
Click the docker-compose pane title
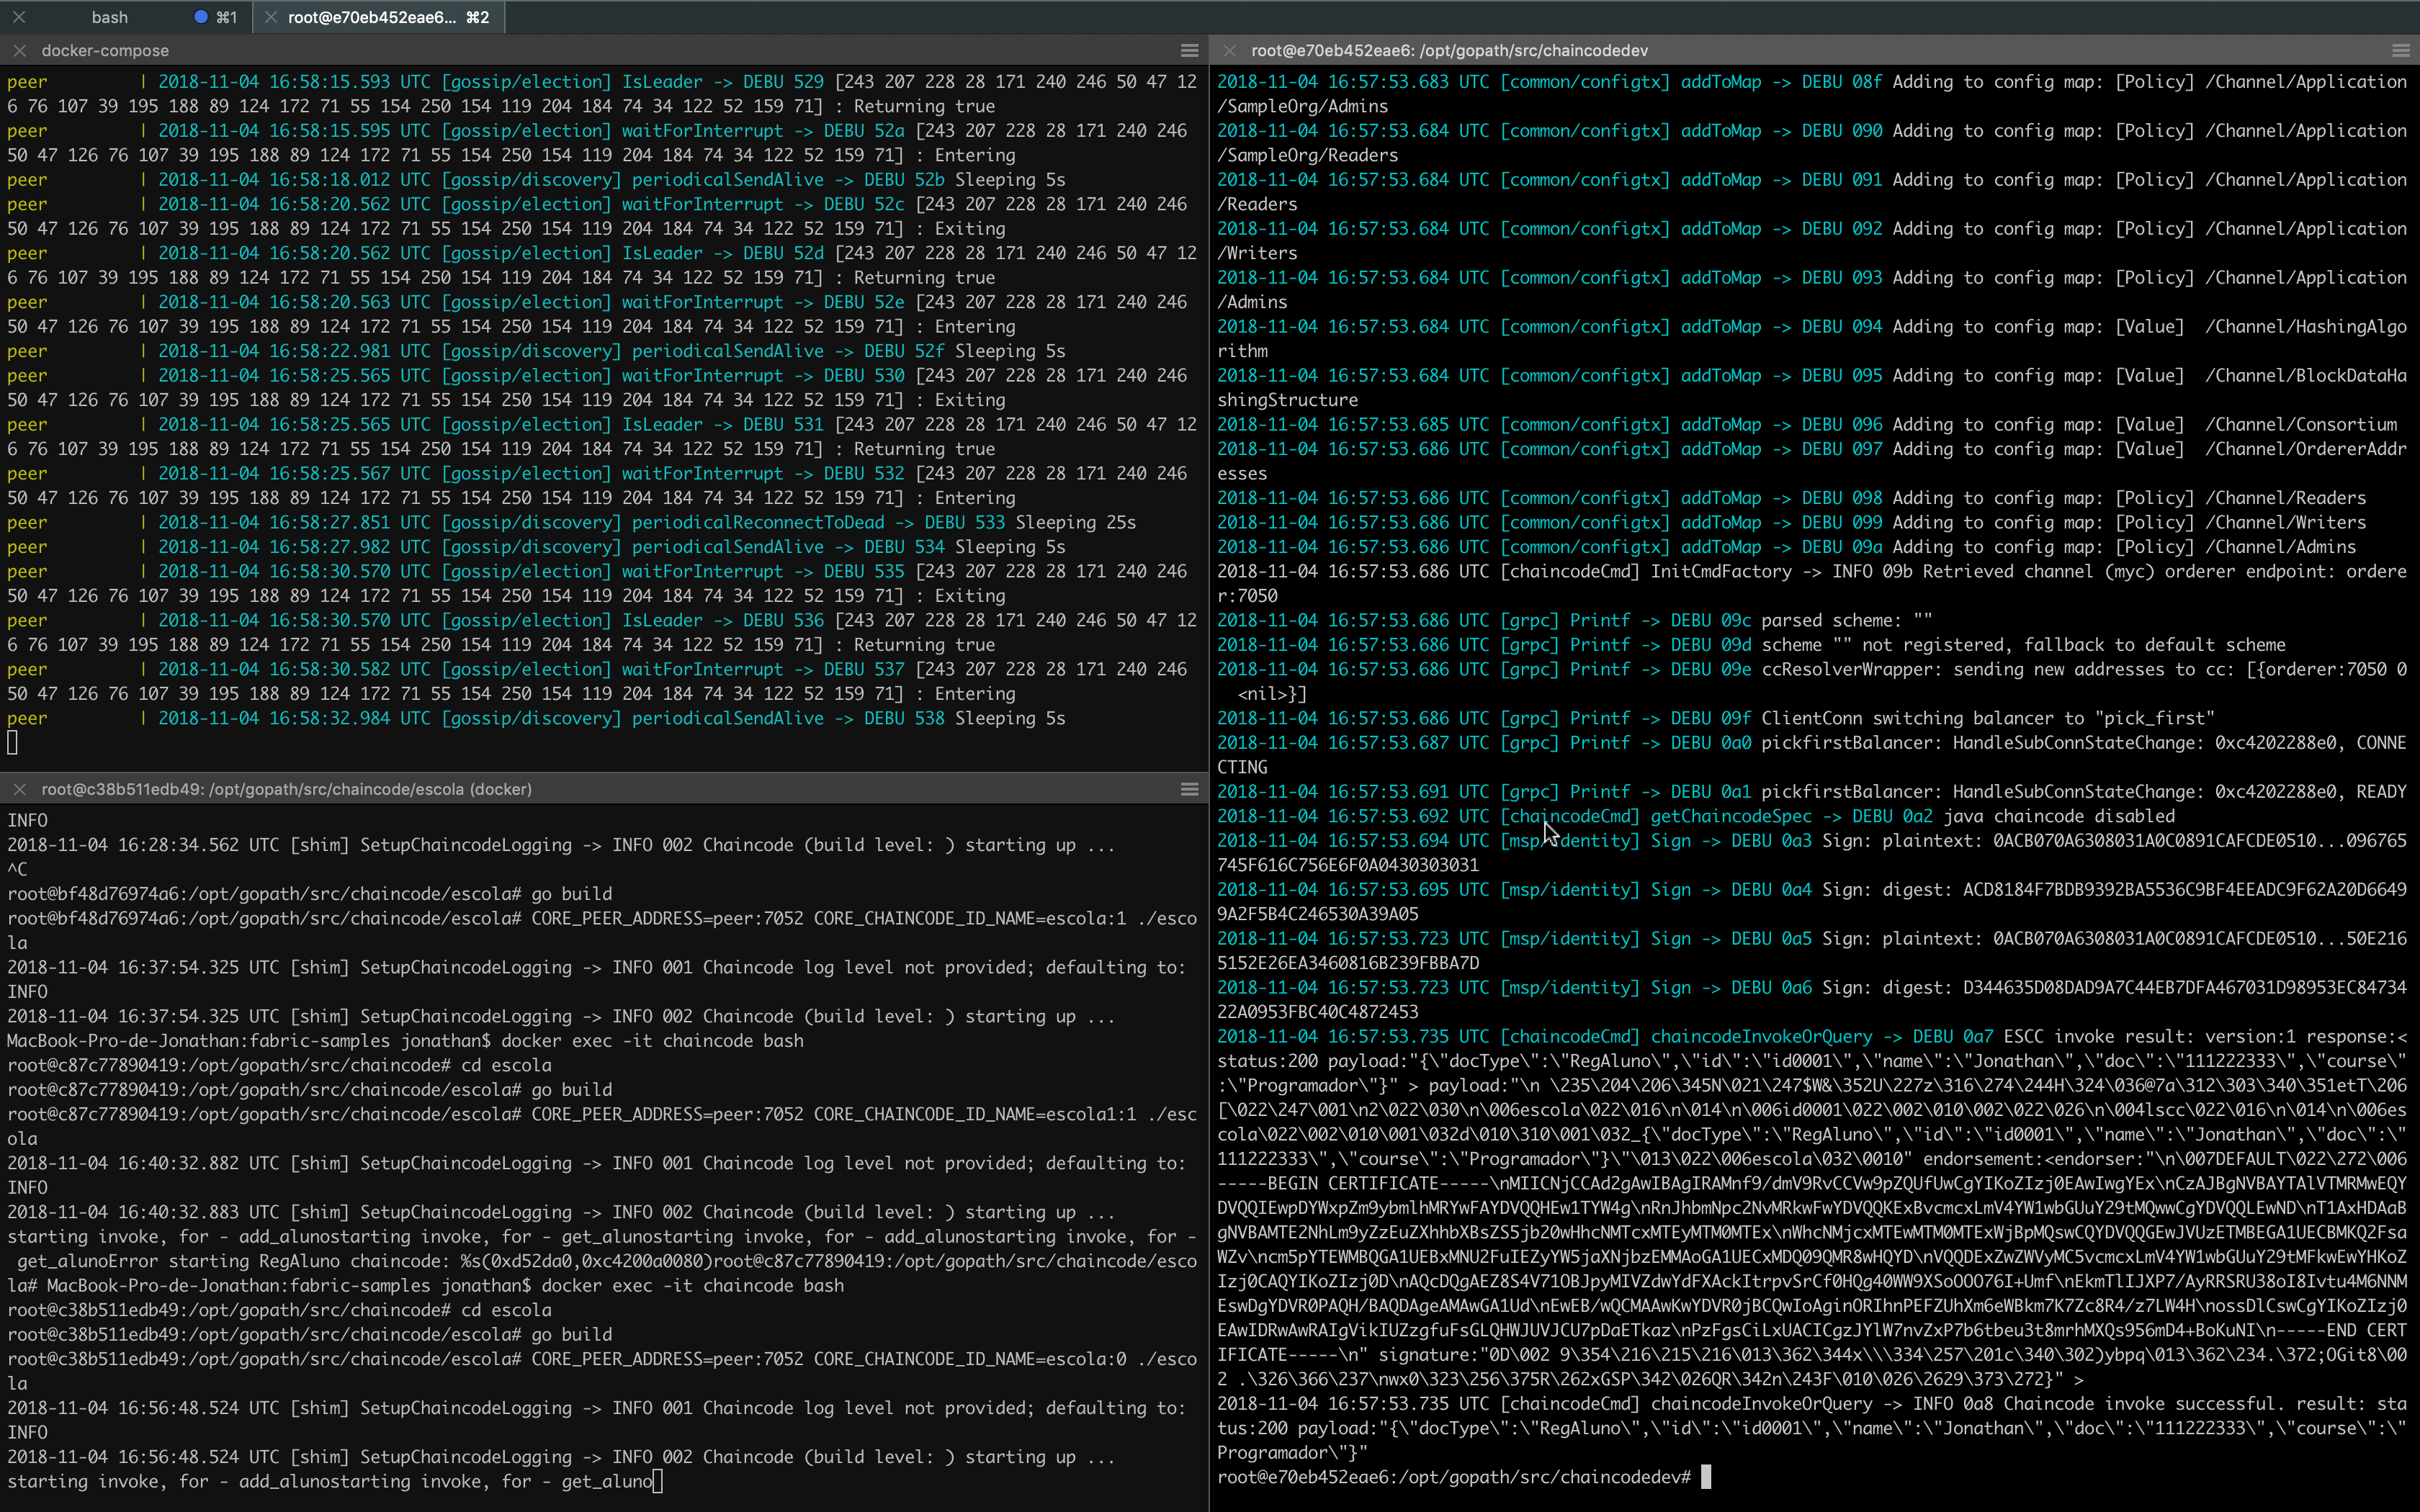(x=105, y=50)
